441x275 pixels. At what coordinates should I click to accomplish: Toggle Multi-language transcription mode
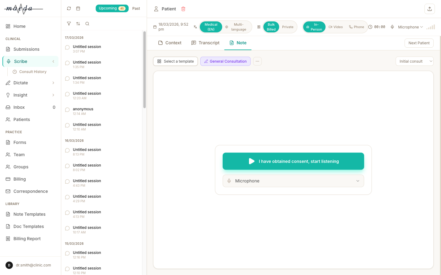coord(236,27)
